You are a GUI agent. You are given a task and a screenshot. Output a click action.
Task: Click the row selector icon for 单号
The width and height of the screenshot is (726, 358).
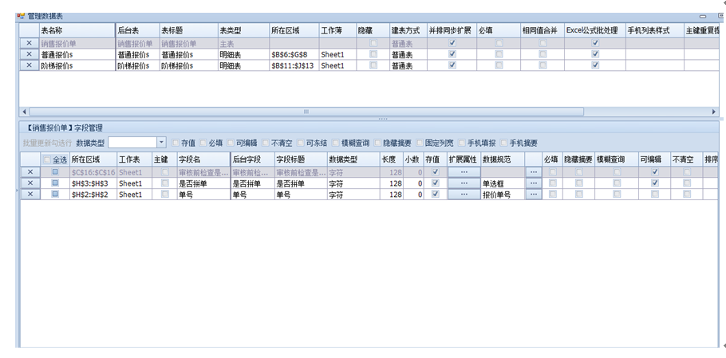(x=55, y=194)
